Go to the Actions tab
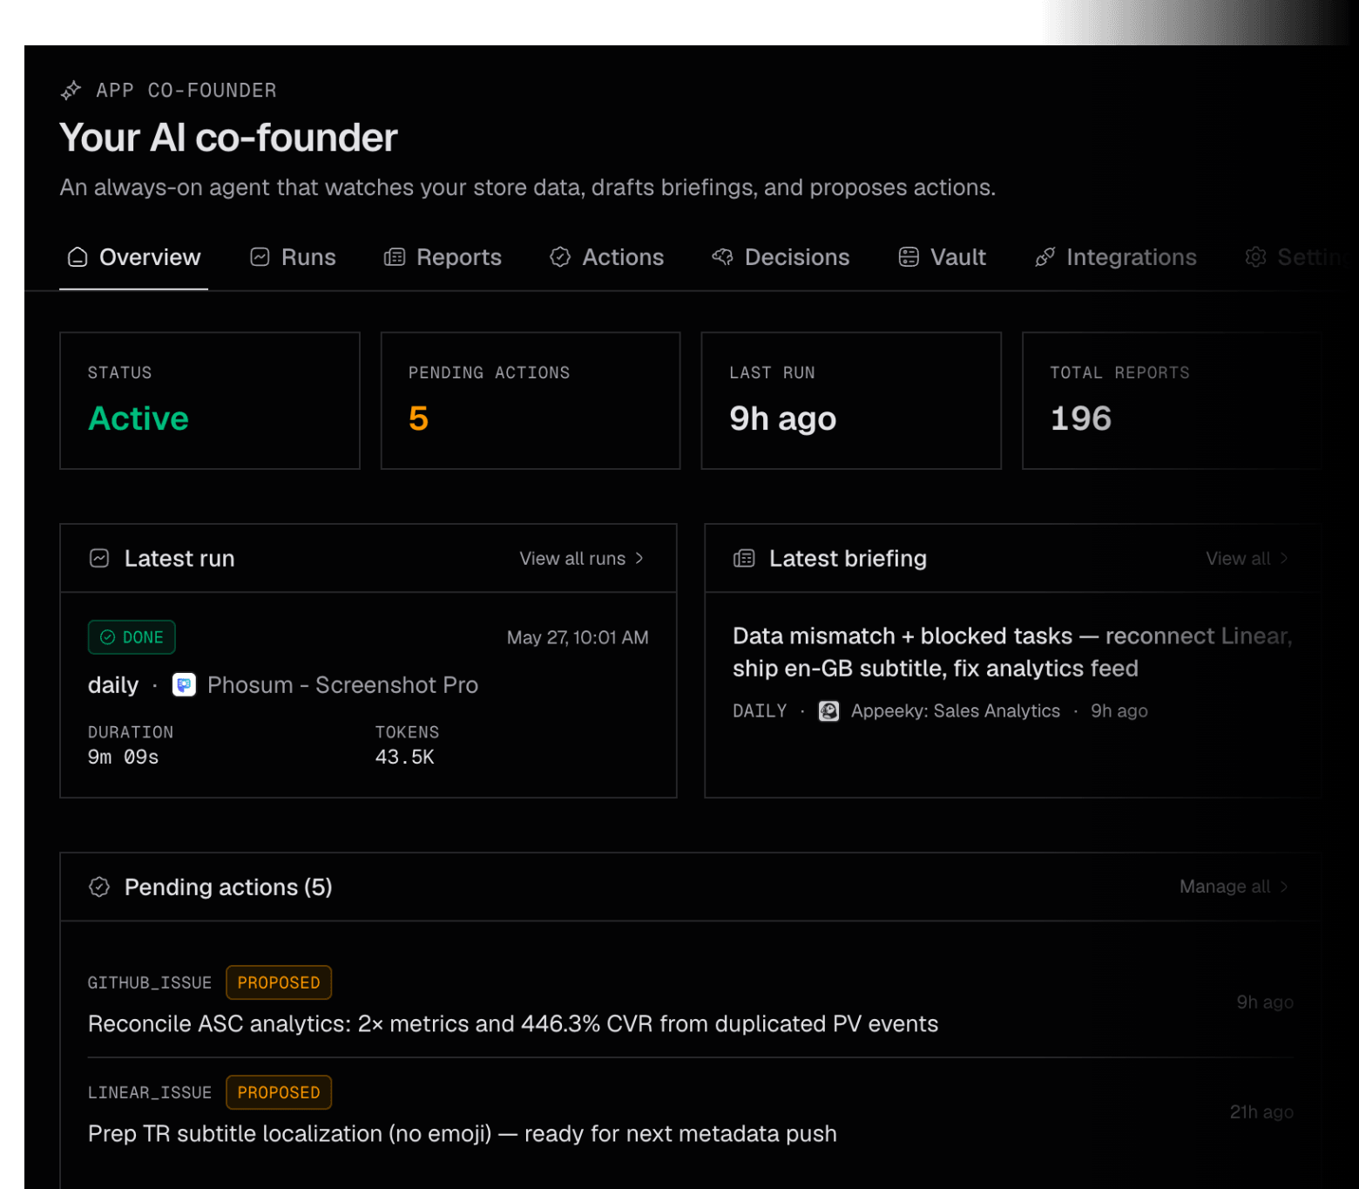This screenshot has width=1359, height=1189. (x=606, y=257)
